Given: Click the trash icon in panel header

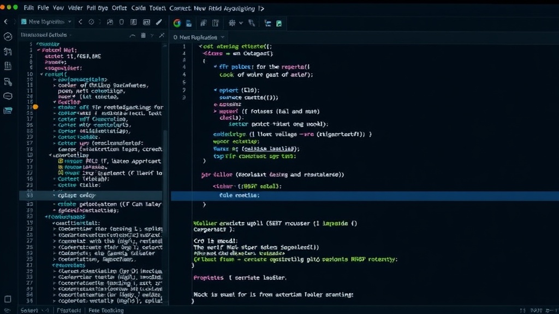Looking at the screenshot, I should coord(144,35).
